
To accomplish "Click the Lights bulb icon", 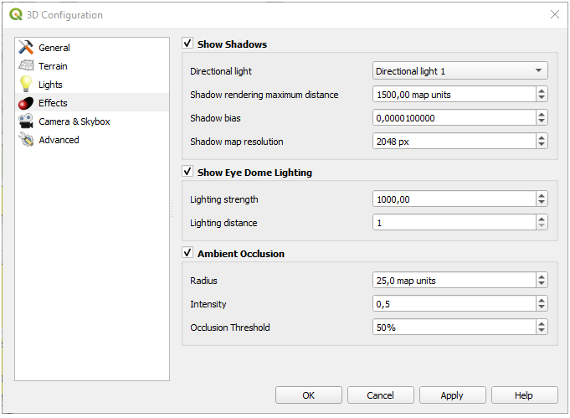I will (26, 85).
